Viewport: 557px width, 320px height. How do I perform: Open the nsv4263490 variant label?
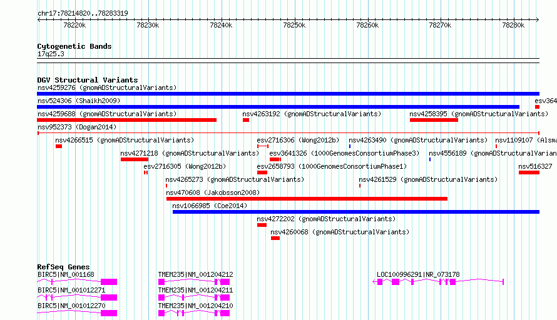point(418,140)
